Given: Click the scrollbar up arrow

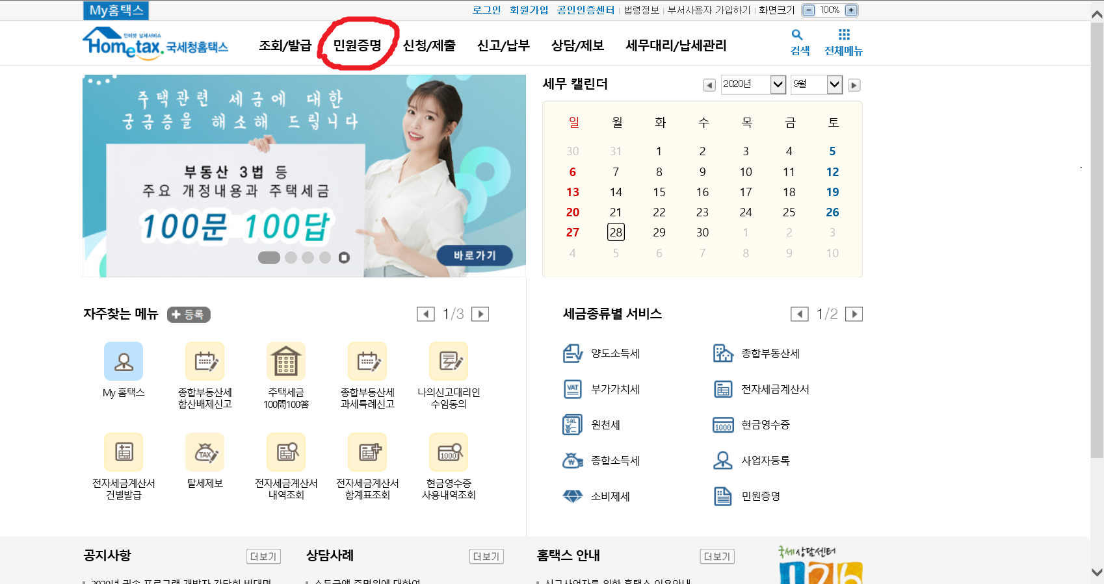Looking at the screenshot, I should pos(1097,13).
